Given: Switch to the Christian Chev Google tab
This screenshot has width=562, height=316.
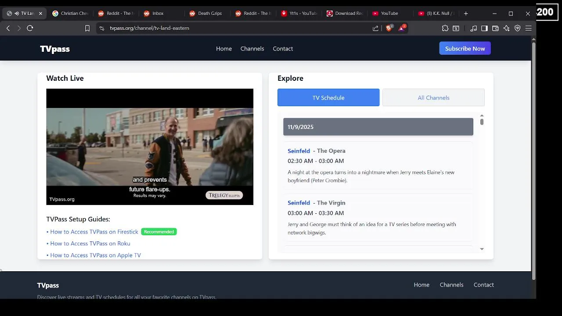Looking at the screenshot, I should [x=70, y=14].
